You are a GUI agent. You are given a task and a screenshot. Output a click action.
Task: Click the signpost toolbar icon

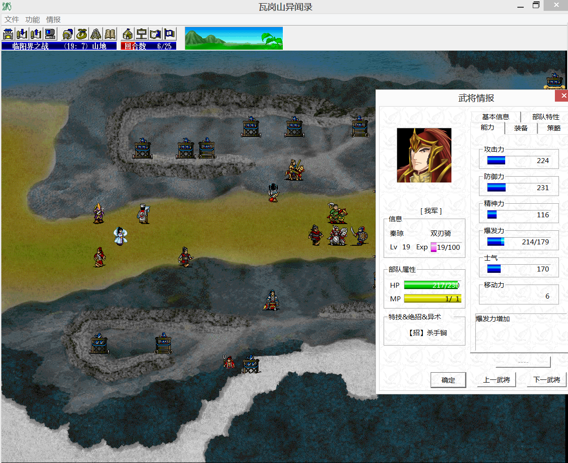click(x=142, y=34)
